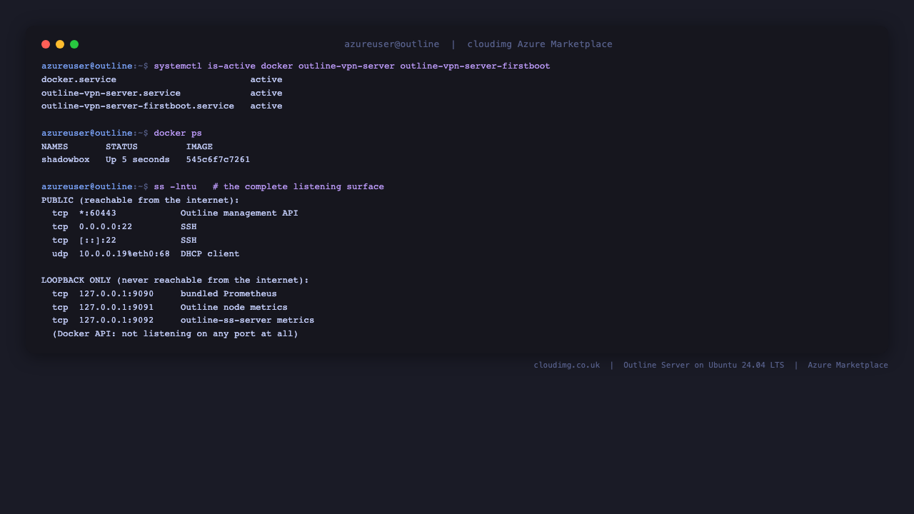Click the 'shadowbox' container name
914x514 pixels.
66,160
